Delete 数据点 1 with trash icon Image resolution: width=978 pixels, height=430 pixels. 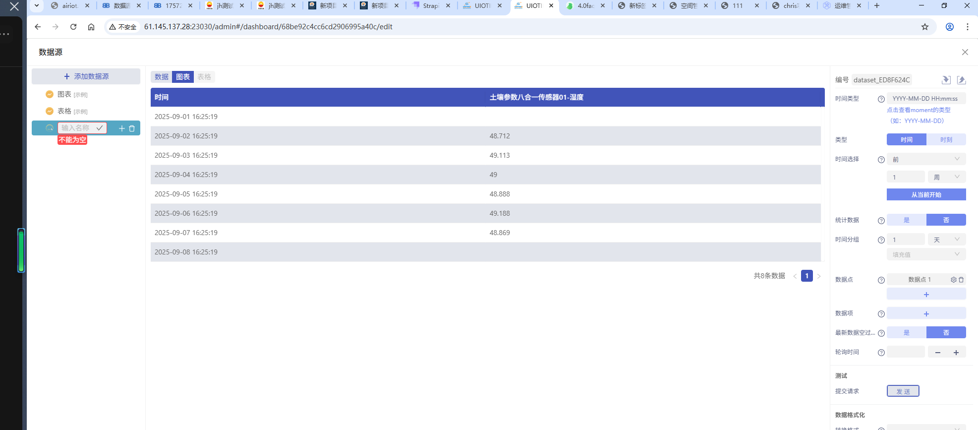point(961,280)
